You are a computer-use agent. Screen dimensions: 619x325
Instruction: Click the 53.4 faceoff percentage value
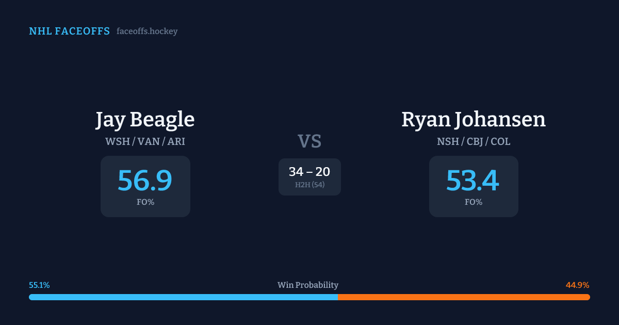[x=473, y=180]
